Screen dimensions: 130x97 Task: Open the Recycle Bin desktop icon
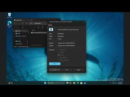[x=9, y=15]
